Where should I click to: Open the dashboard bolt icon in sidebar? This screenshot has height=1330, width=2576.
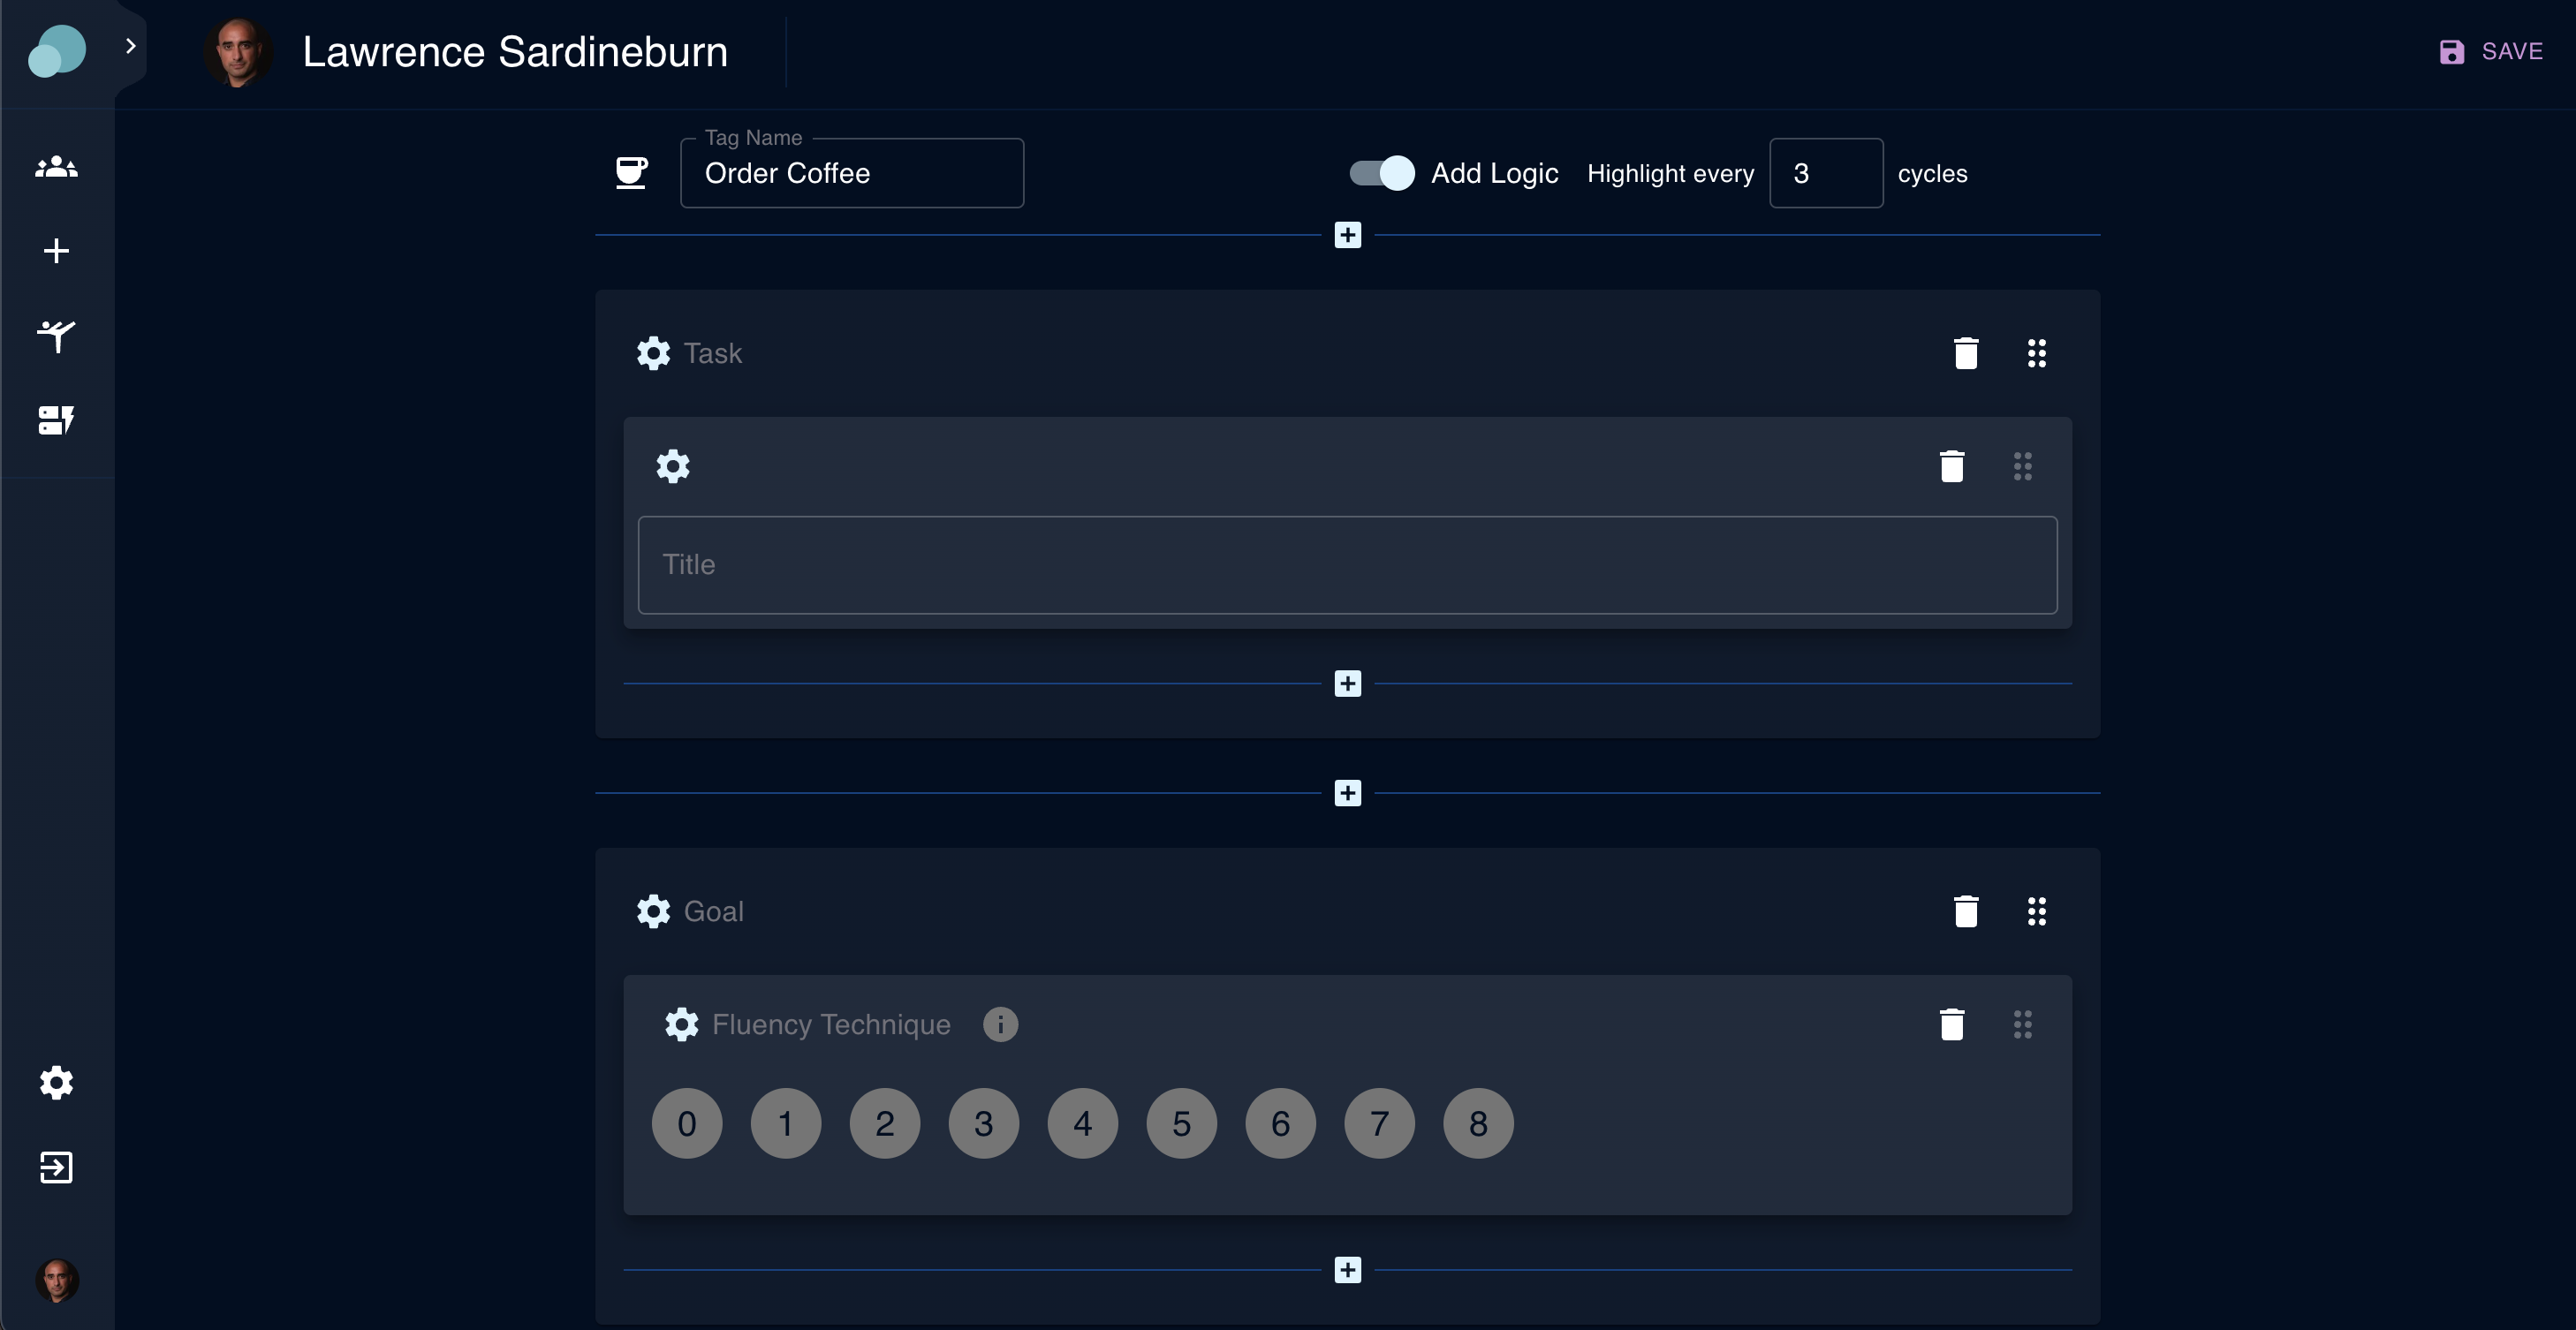56,420
